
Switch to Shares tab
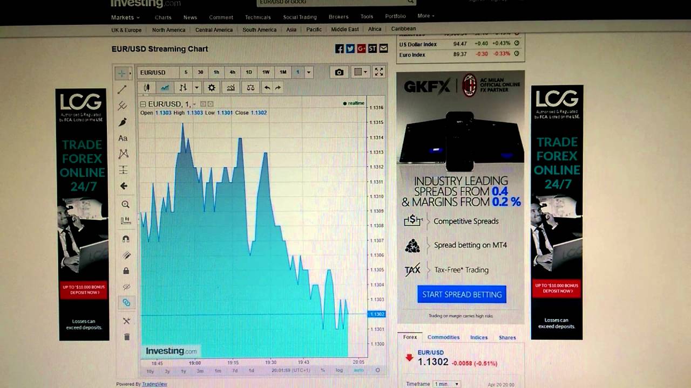[507, 337]
